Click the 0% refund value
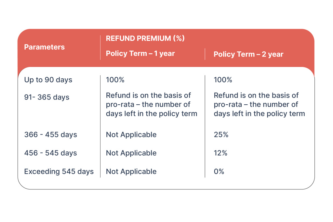 coord(219,172)
